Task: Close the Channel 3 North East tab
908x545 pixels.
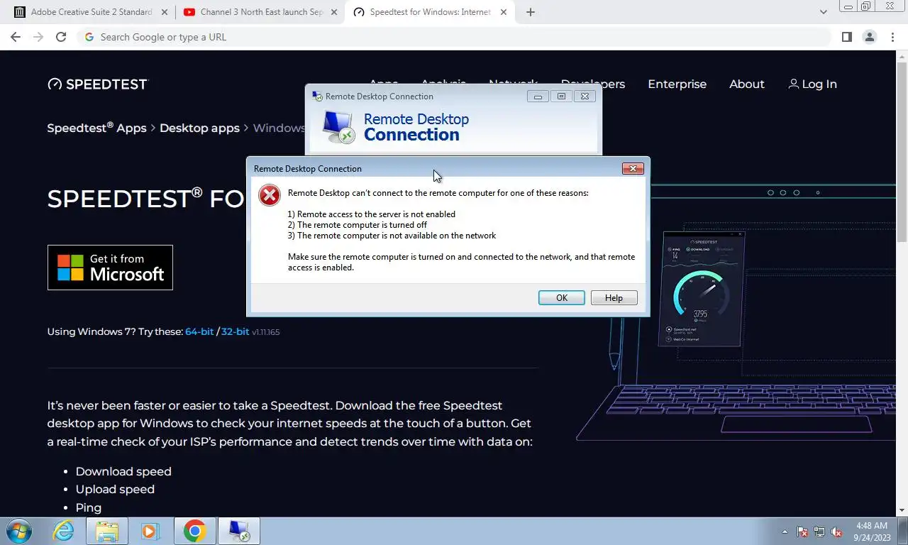Action: 334,12
